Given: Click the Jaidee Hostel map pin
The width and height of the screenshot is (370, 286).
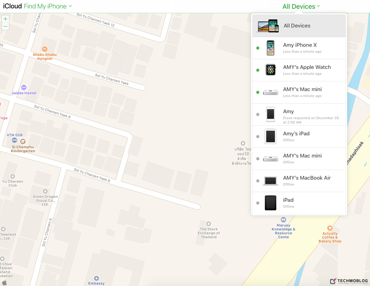Looking at the screenshot, I should 24,87.
